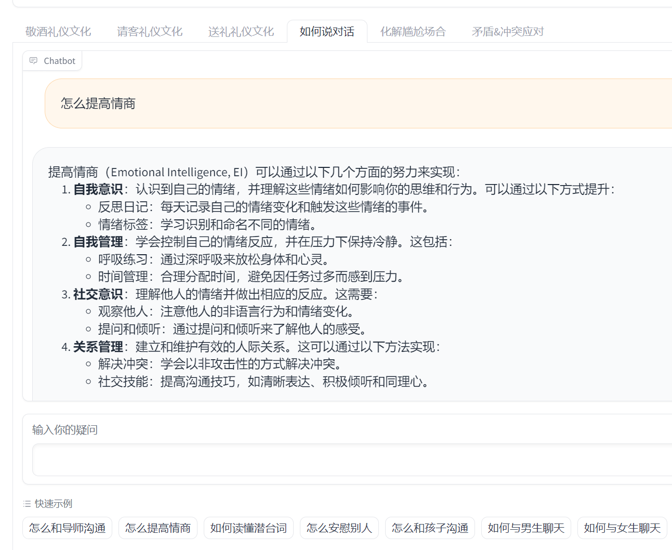
Task: Click the bold heading 社交意识
Action: (98, 294)
